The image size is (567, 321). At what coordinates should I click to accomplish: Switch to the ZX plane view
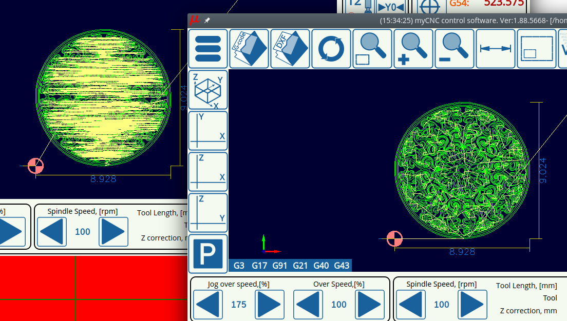(208, 172)
